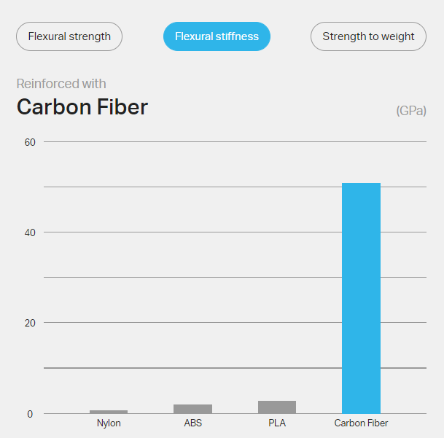Click the blue Carbon Fiber bar
Screen dimensions: 444x438
tap(361, 298)
